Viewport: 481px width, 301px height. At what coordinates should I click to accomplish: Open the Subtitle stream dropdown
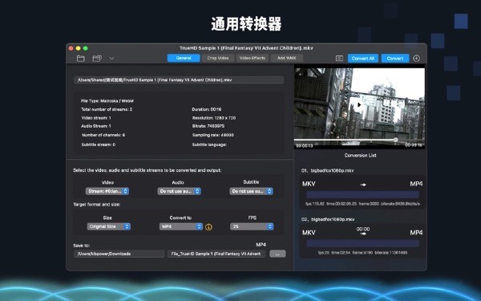click(251, 191)
